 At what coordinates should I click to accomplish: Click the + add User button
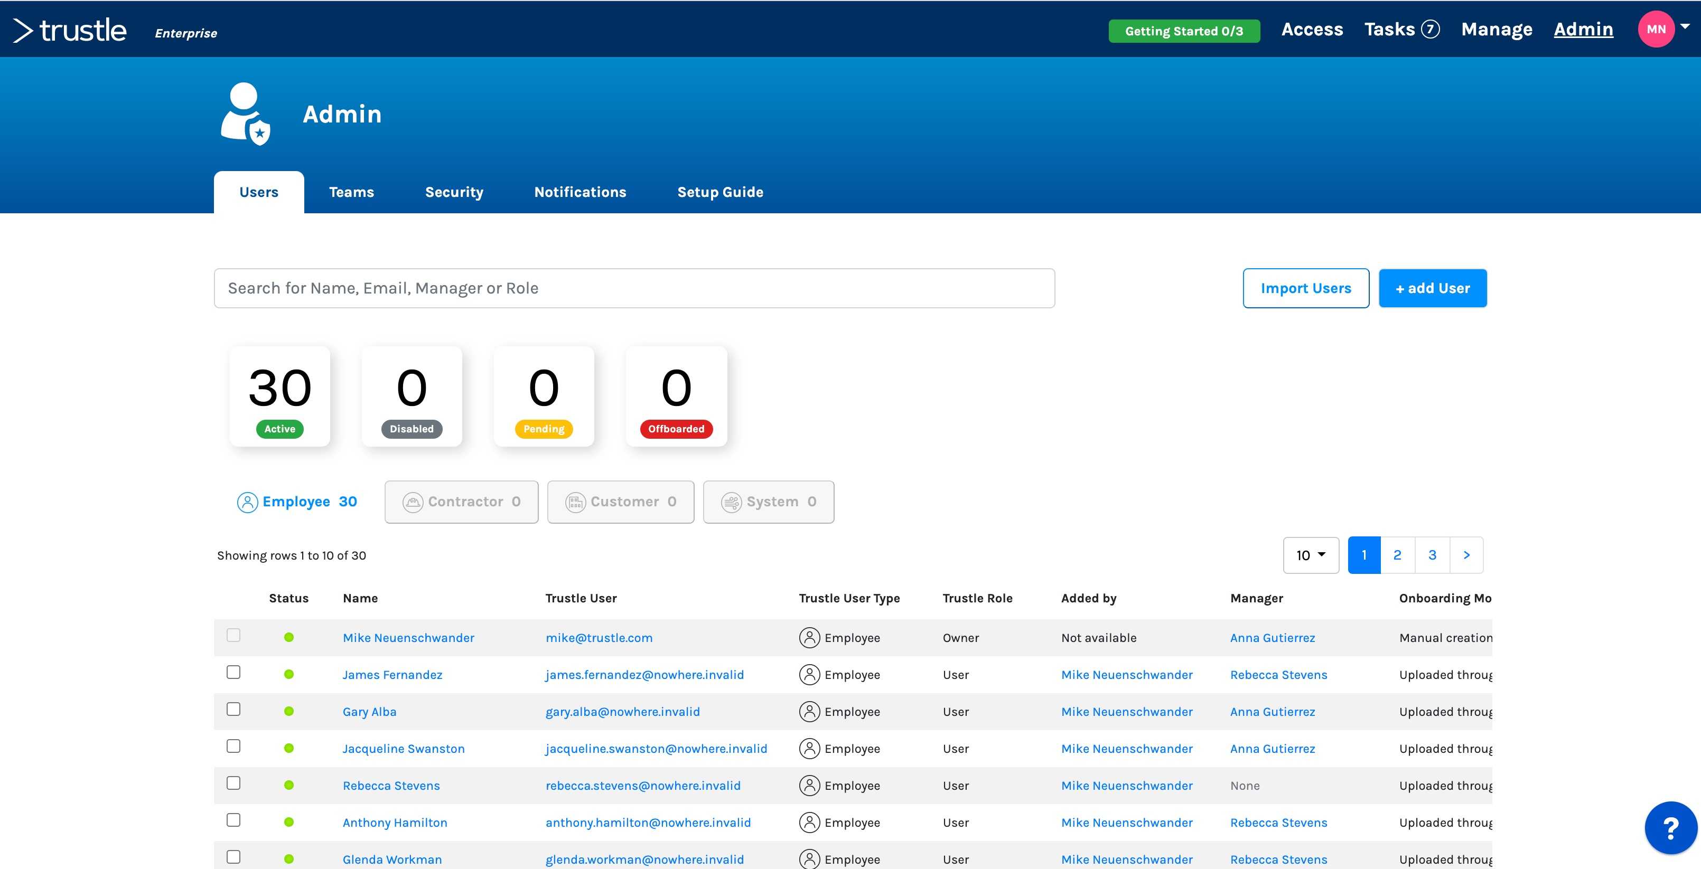click(1432, 288)
